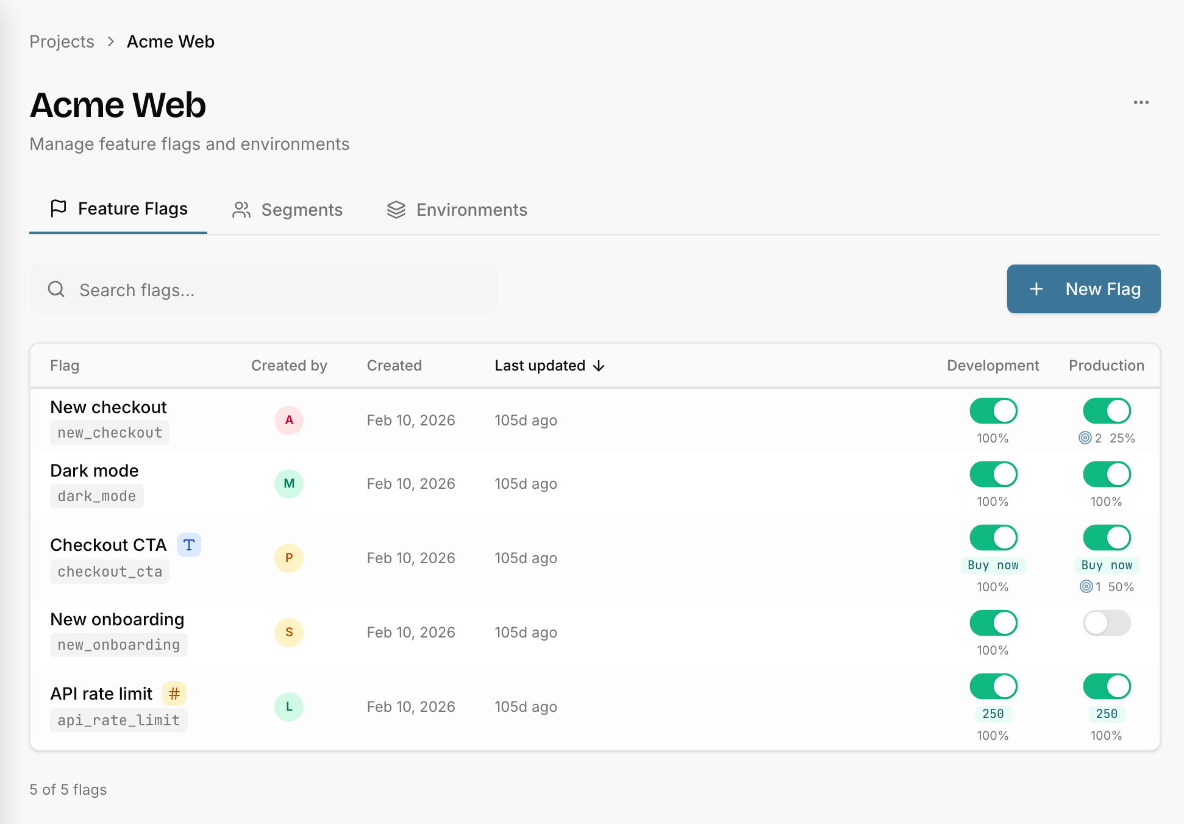This screenshot has width=1184, height=824.
Task: Click avatar L for API rate limit creator
Action: click(x=289, y=706)
